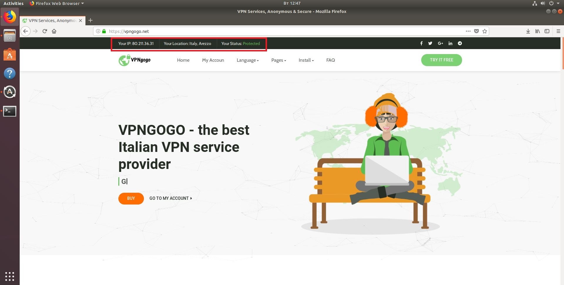This screenshot has width=564, height=285.
Task: Open Help icon in the dock
Action: pos(10,73)
